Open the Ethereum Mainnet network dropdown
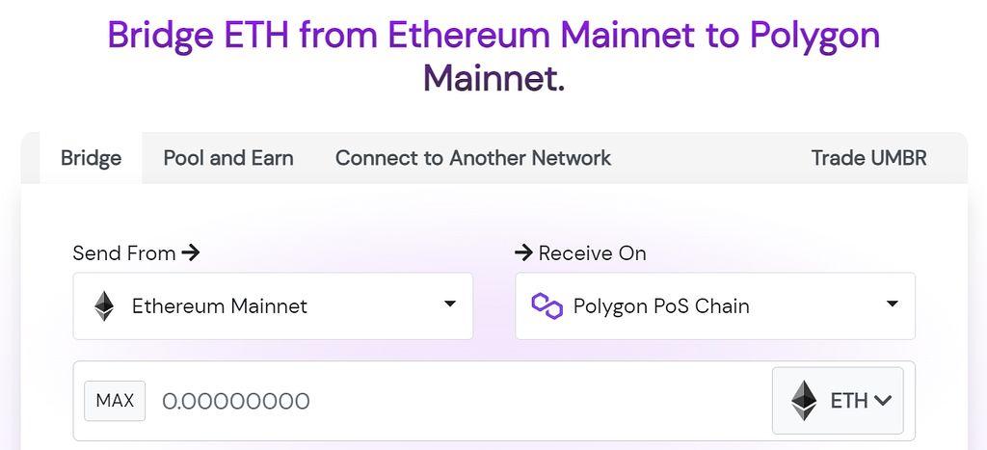This screenshot has height=450, width=987. (x=273, y=305)
